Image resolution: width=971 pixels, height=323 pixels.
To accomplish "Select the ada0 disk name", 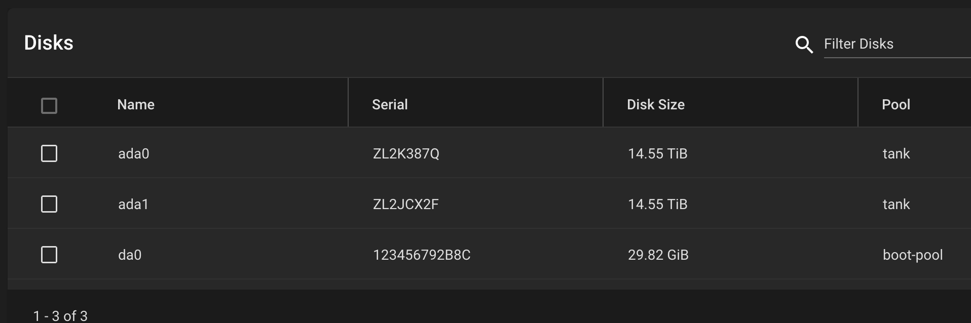I will (x=134, y=154).
